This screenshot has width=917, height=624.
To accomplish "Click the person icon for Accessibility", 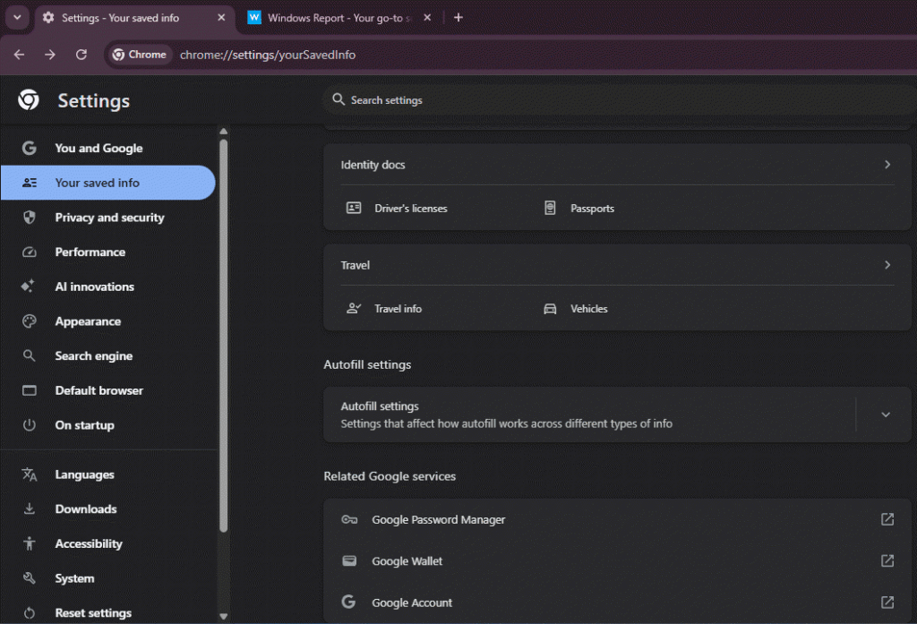I will click(30, 543).
